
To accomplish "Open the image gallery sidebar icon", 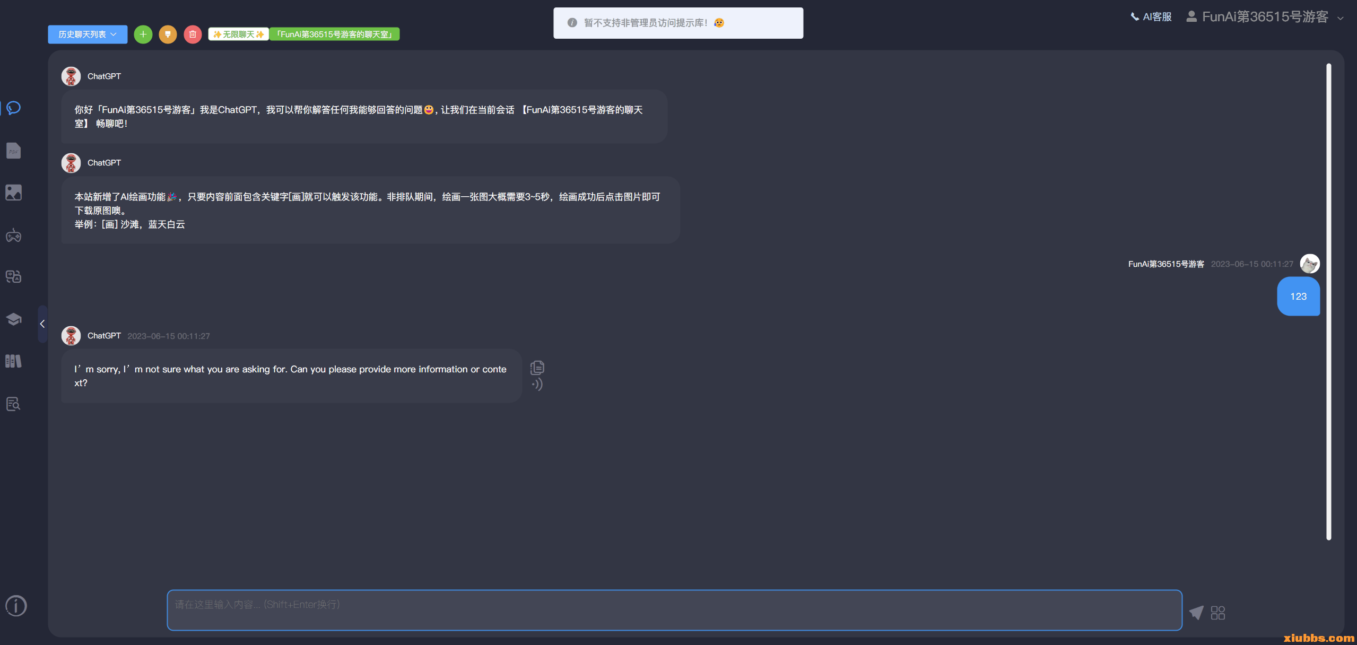I will 14,193.
